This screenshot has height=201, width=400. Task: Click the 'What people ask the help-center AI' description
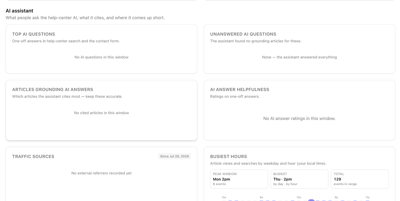coord(85,18)
